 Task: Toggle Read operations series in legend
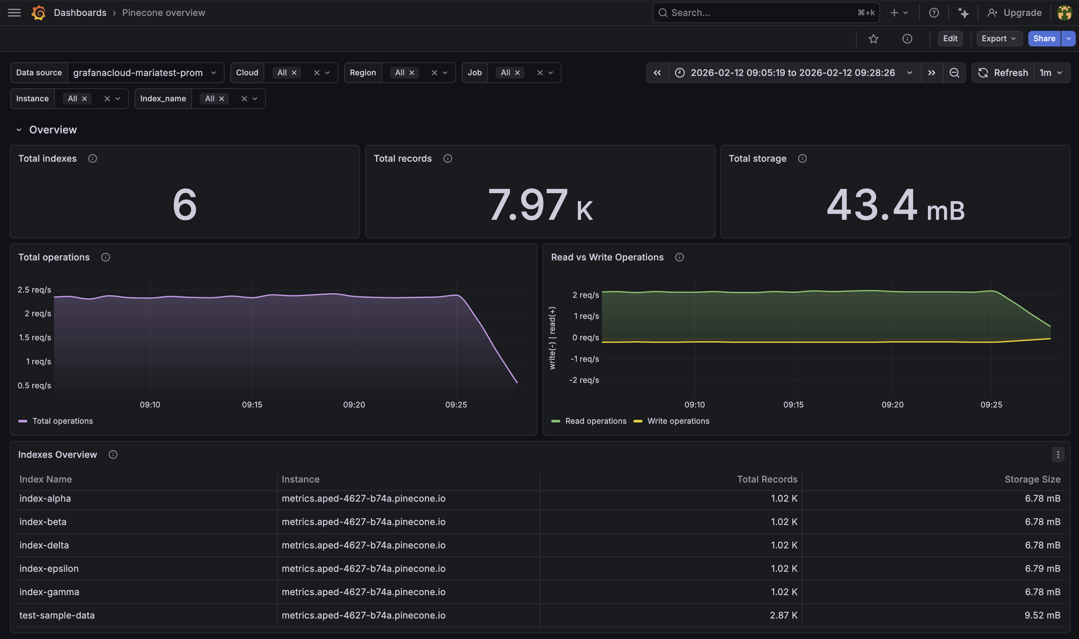[x=595, y=421]
